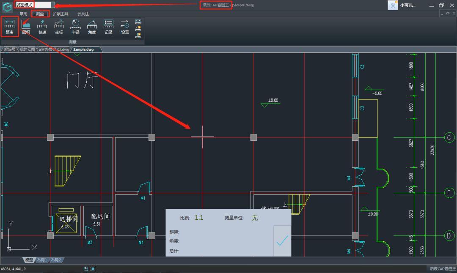
Task: Open the 设置 measurement settings
Action: click(125, 27)
